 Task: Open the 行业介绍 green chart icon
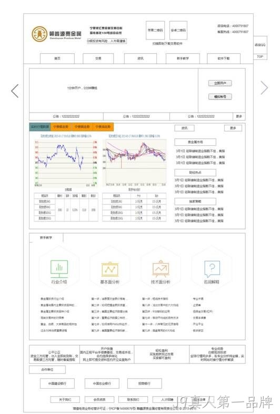[x=59, y=269]
